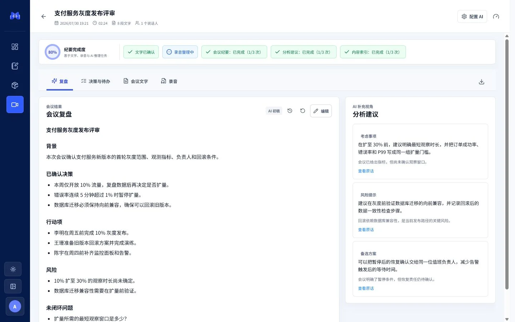Click the AI 初稿 badge
Screen dimensions: 515x322
(274, 111)
